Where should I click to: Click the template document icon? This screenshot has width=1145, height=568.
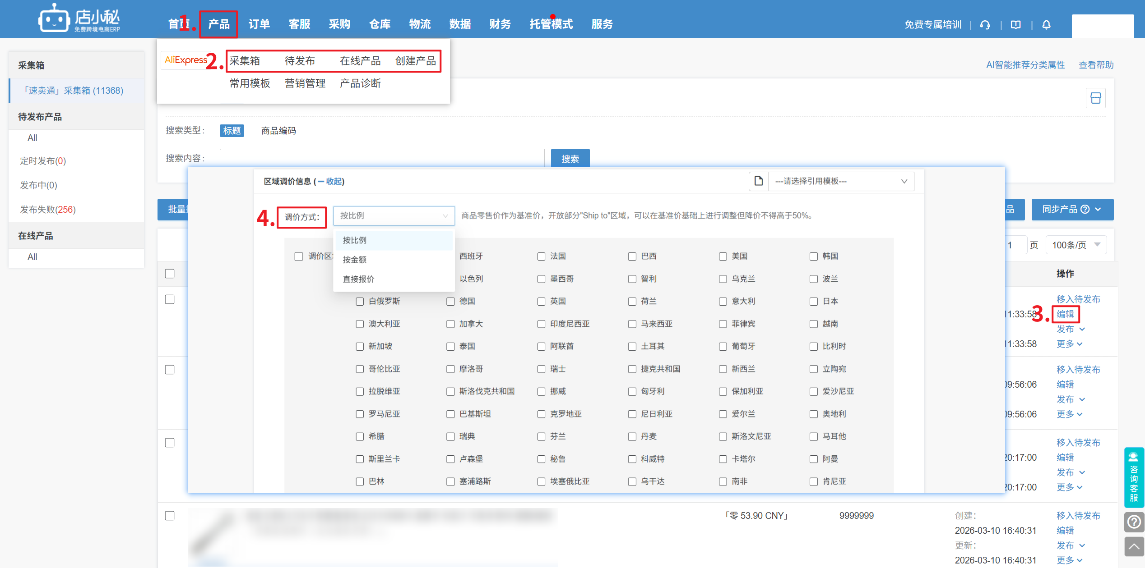pos(759,181)
